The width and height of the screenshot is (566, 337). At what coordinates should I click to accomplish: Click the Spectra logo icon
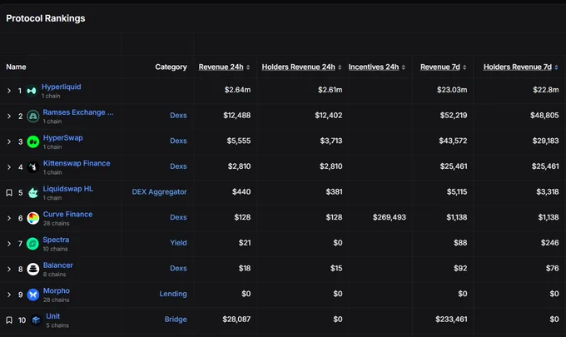click(x=32, y=244)
